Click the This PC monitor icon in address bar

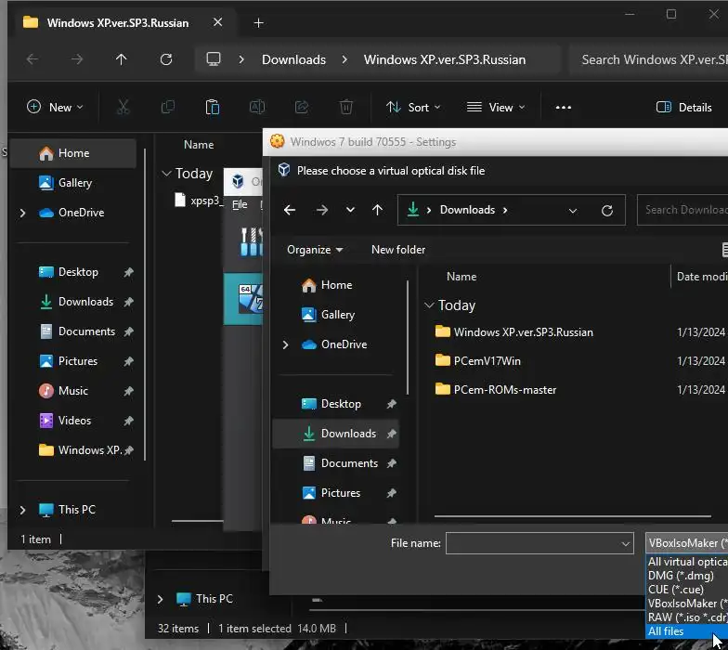pos(214,59)
